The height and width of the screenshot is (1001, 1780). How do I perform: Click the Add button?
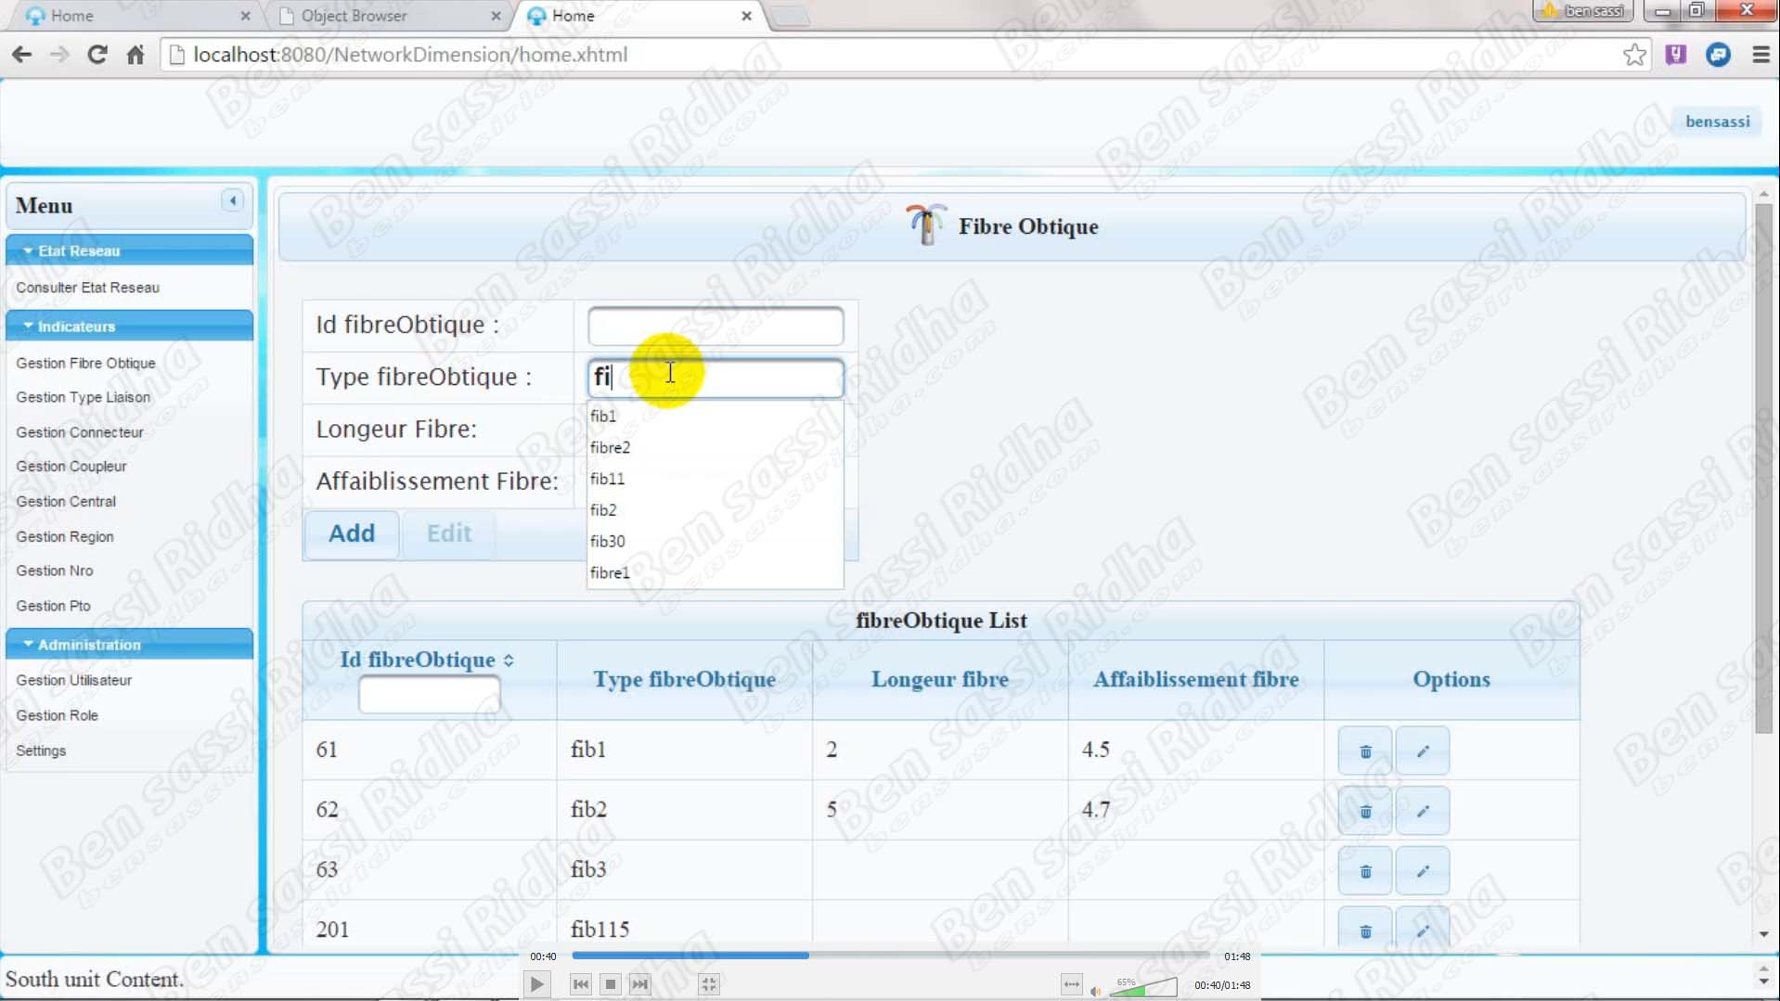click(352, 533)
